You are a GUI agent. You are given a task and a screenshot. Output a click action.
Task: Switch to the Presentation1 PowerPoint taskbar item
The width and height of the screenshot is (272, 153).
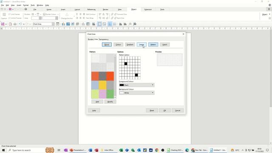pos(78,150)
